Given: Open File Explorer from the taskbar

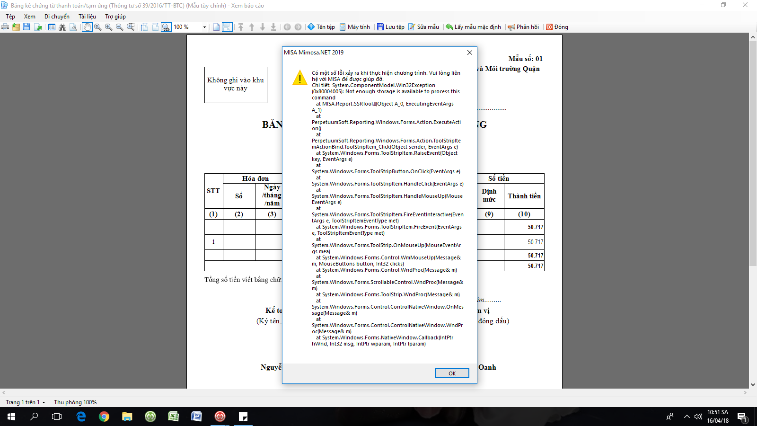Looking at the screenshot, I should point(127,417).
